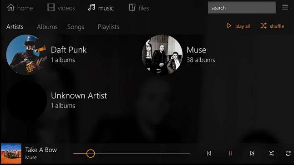Open the videos section
The image size is (294, 165).
pos(61,8)
